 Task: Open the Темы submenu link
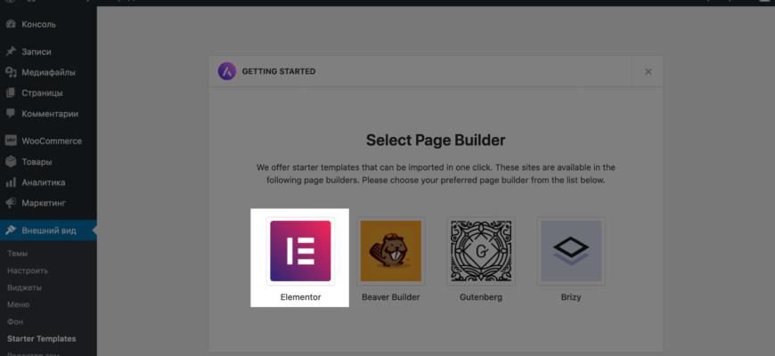click(x=17, y=254)
